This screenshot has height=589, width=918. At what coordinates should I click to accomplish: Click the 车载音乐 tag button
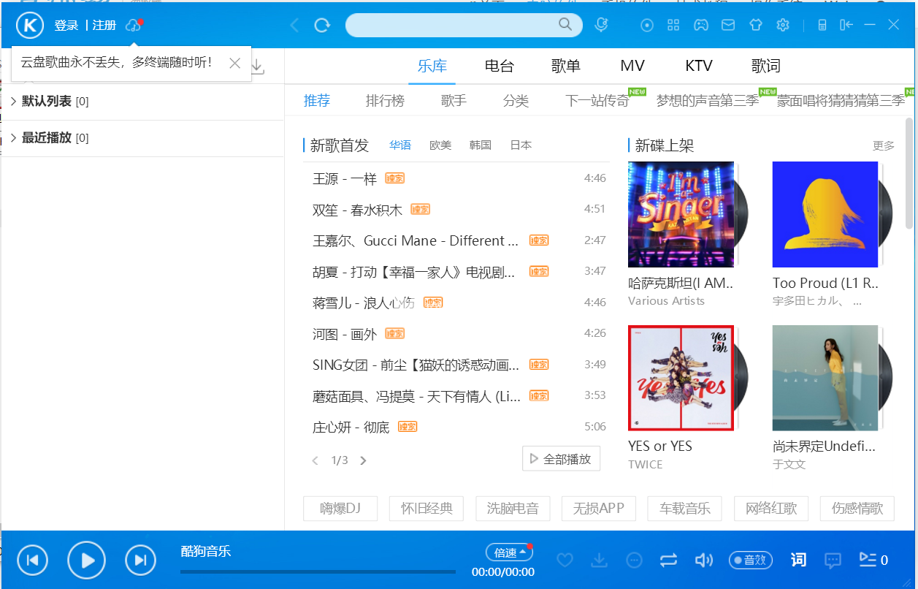(685, 509)
